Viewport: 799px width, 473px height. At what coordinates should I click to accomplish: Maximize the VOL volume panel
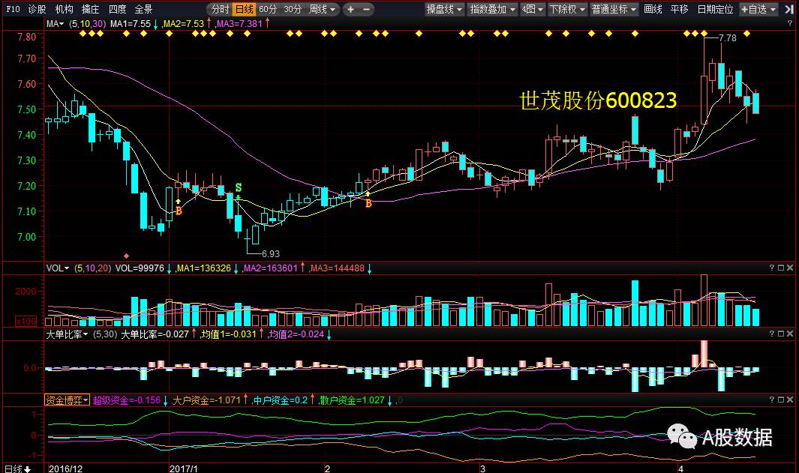pos(781,268)
